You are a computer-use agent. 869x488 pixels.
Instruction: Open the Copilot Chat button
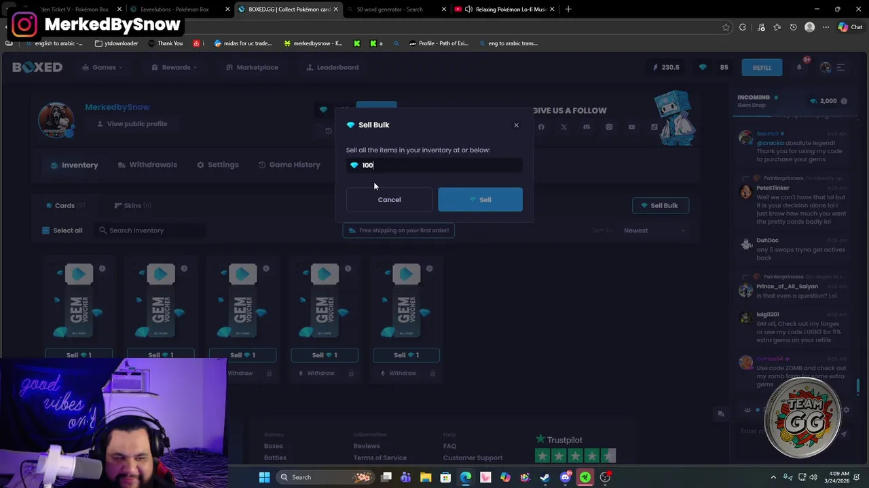pos(850,27)
